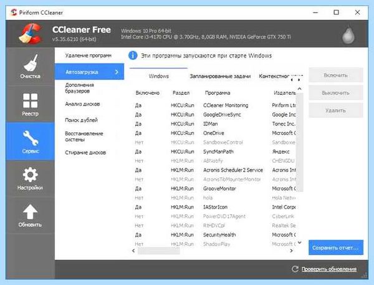Select the IAStorIcon entry
The width and height of the screenshot is (374, 285).
214,207
